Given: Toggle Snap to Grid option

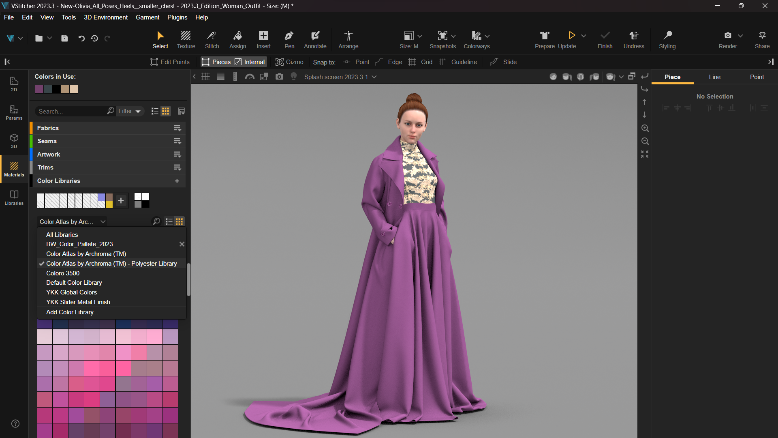Looking at the screenshot, I should point(421,62).
